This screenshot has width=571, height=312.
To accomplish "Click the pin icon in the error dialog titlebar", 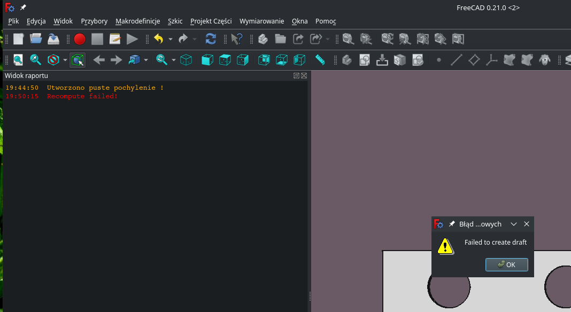I will click(x=452, y=224).
